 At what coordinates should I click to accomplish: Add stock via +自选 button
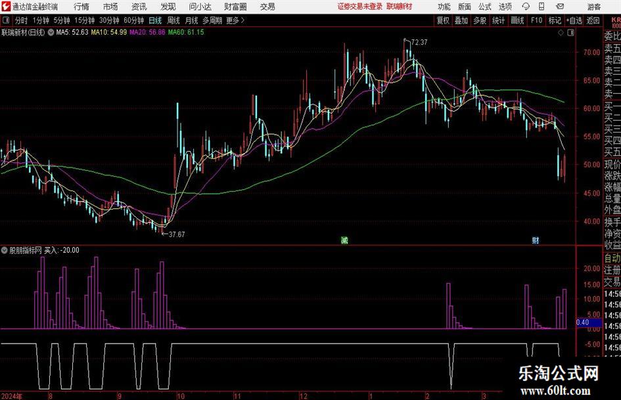[574, 20]
